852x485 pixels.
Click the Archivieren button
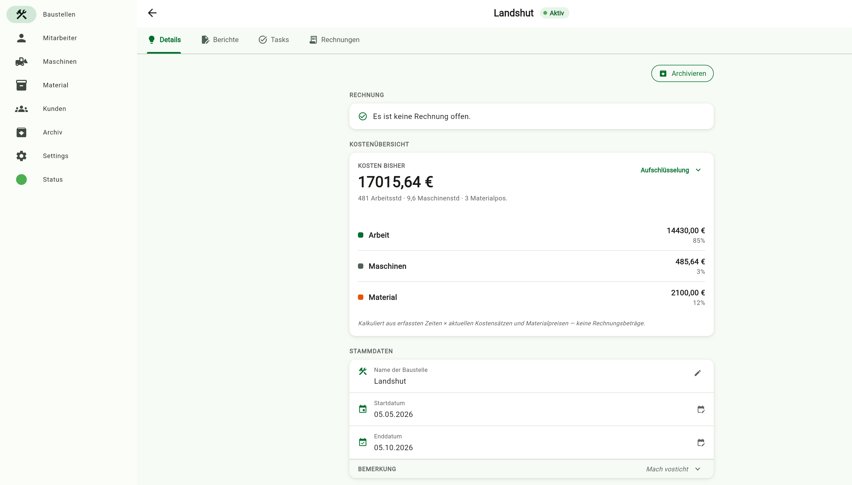[682, 74]
